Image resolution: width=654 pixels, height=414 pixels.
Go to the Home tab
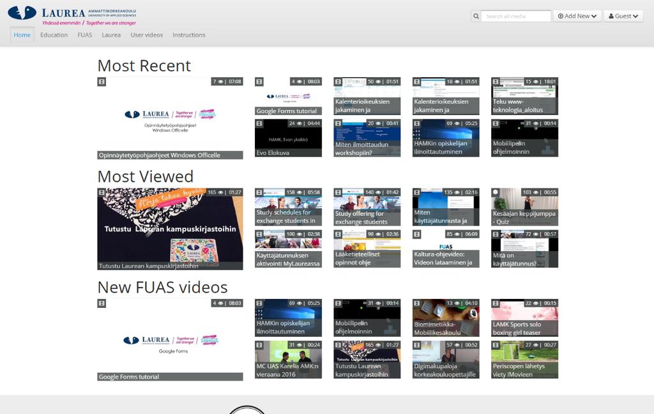click(22, 35)
